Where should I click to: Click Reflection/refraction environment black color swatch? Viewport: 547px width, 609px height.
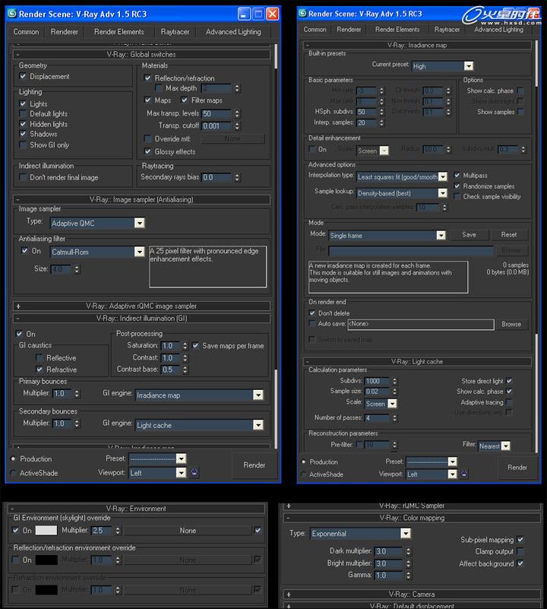(46, 560)
